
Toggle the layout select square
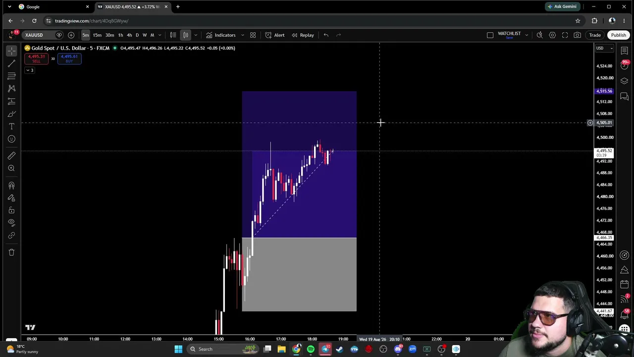tap(490, 35)
